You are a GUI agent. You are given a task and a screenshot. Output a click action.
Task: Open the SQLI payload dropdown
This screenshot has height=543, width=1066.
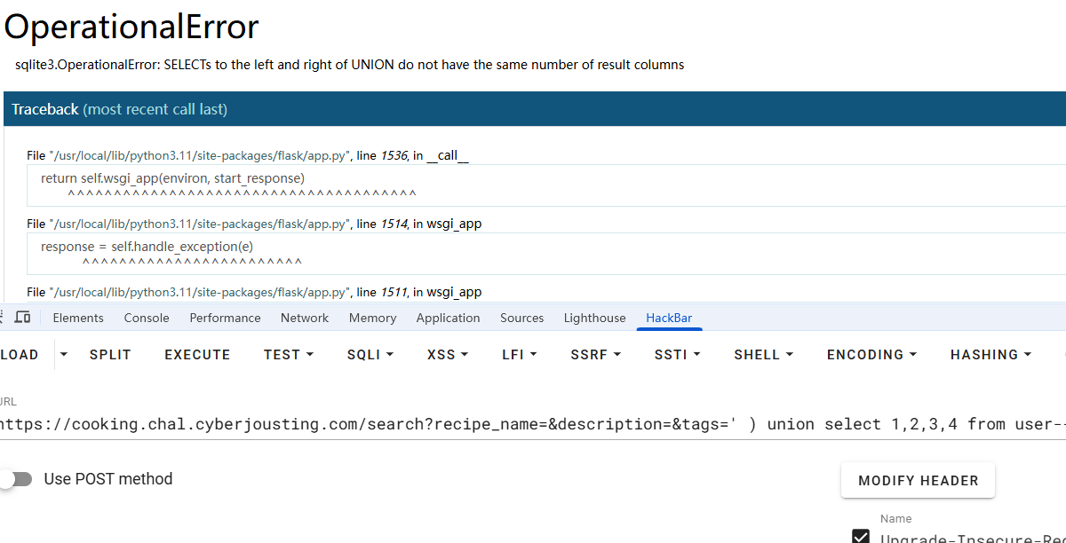coord(370,355)
